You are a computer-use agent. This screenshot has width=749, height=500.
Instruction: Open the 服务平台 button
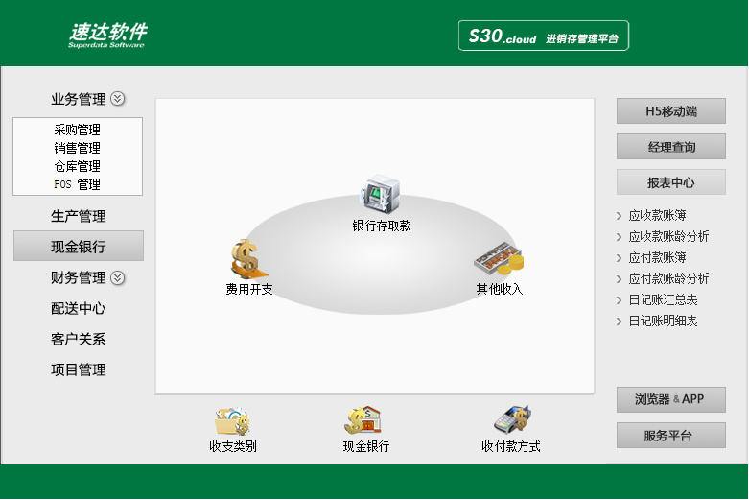pos(671,435)
